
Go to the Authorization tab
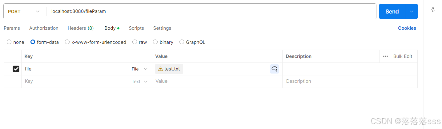(44, 28)
